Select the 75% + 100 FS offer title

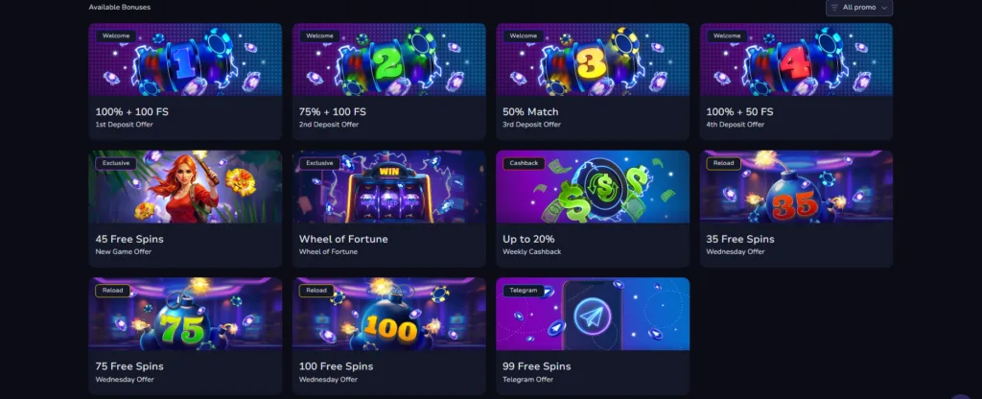(x=333, y=111)
